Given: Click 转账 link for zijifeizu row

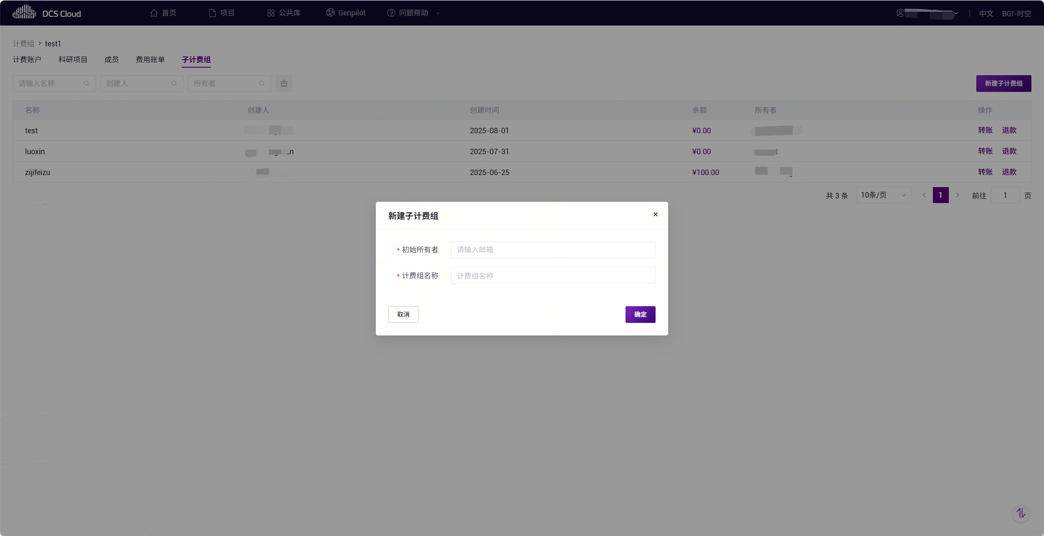Looking at the screenshot, I should coord(985,172).
